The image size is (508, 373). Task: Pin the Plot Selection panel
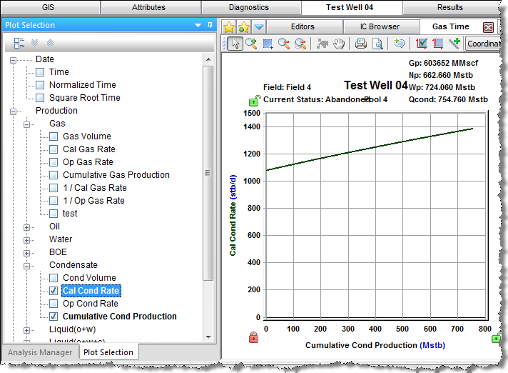pos(210,25)
